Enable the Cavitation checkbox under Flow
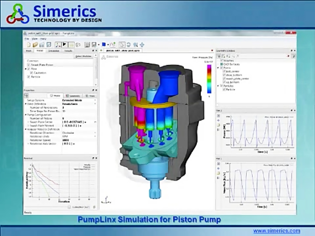Viewport: 315px width, 236px height. (x=32, y=73)
